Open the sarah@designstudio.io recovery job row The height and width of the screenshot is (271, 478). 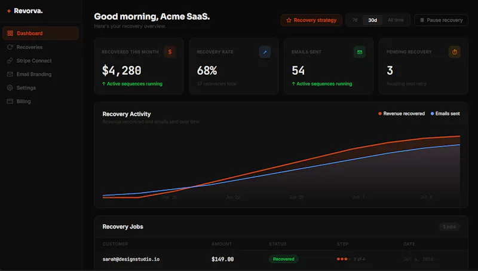(281, 259)
